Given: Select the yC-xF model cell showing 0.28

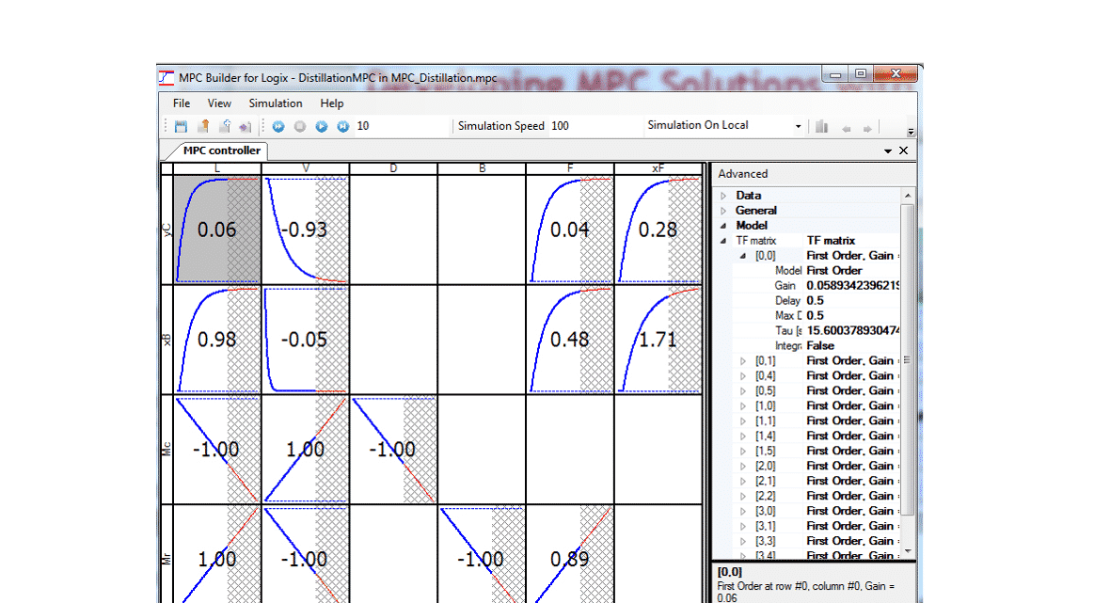Looking at the screenshot, I should (x=658, y=230).
